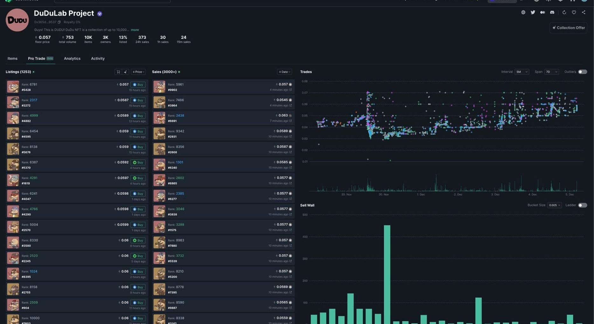Viewport: 594px width, 324px height.
Task: Click the website globe icon
Action: (523, 12)
